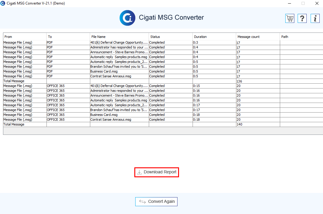Click the Cigati logo in header

(x=127, y=18)
